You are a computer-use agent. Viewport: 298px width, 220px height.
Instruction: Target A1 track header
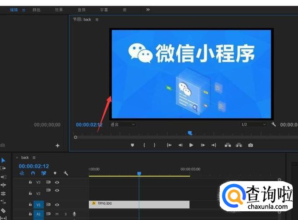coord(39,214)
